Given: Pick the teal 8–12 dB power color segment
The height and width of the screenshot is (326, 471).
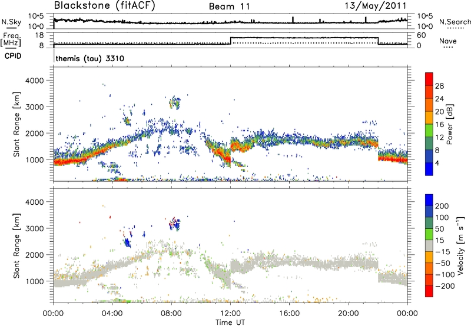Looking at the screenshot, I should (429, 144).
